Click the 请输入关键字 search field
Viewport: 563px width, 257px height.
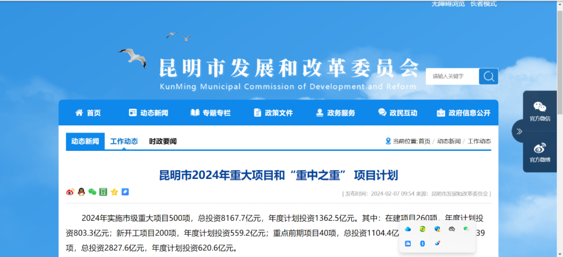coord(452,76)
